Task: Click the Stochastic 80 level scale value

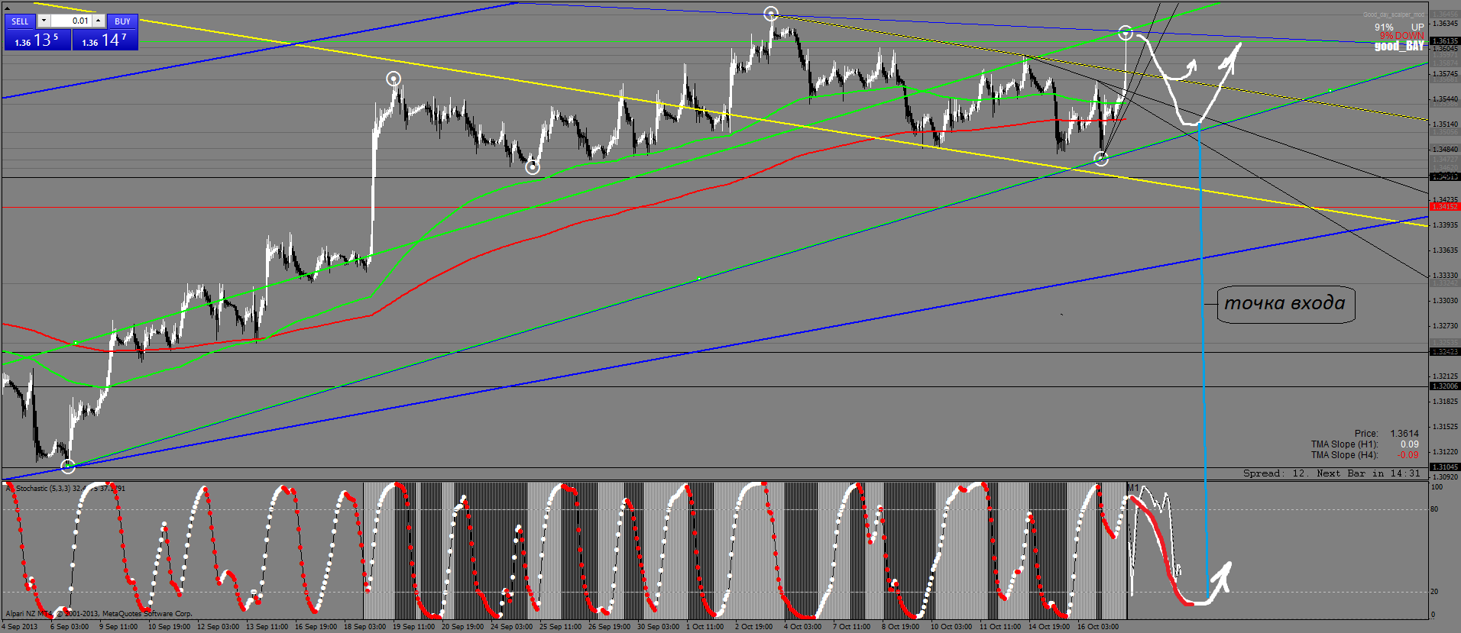Action: 1435,509
